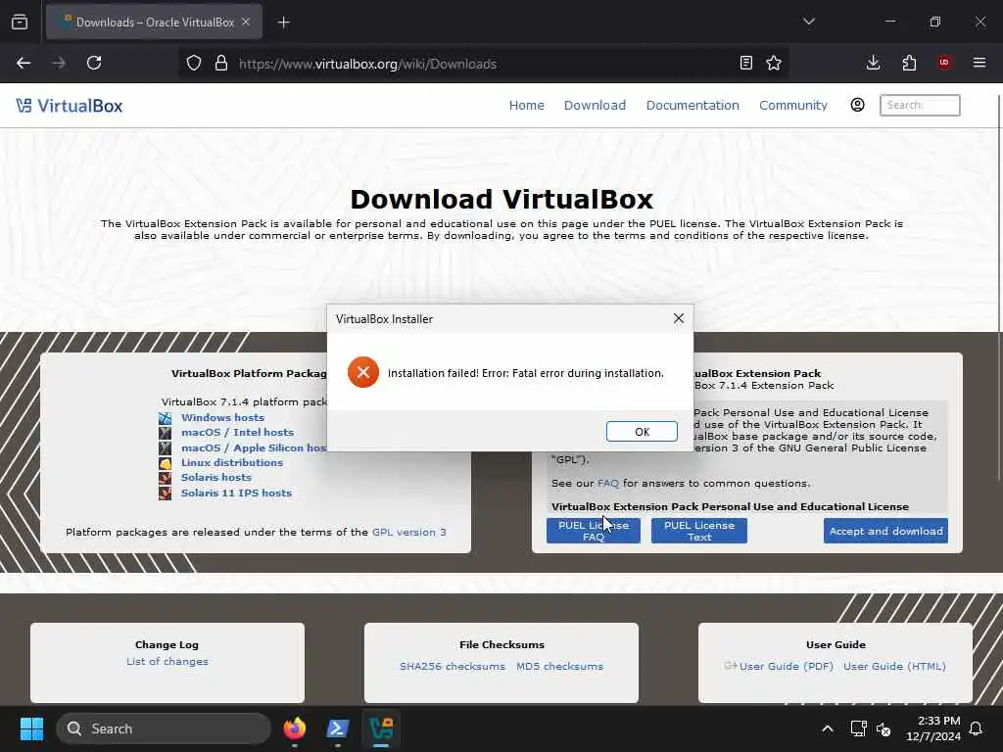The image size is (1003, 752).
Task: Focus the website Search field
Action: (x=920, y=105)
